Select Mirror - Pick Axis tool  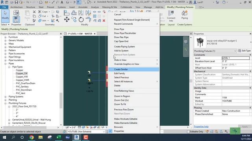[x=81, y=13]
